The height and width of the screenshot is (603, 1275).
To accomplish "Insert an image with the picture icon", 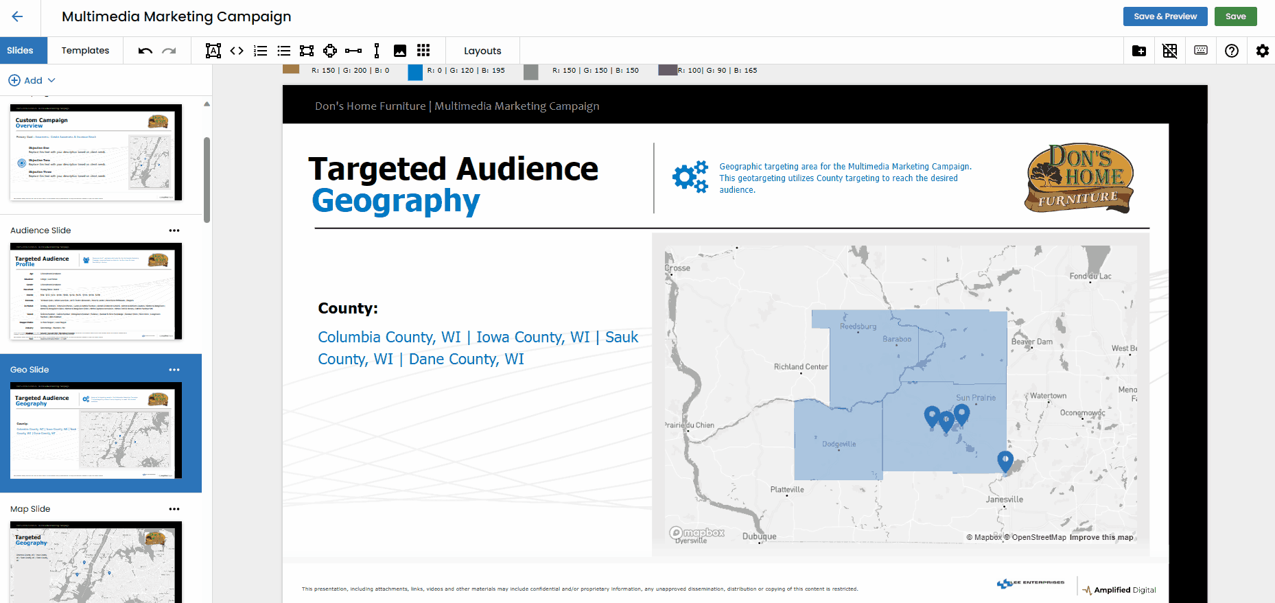I will tap(400, 51).
